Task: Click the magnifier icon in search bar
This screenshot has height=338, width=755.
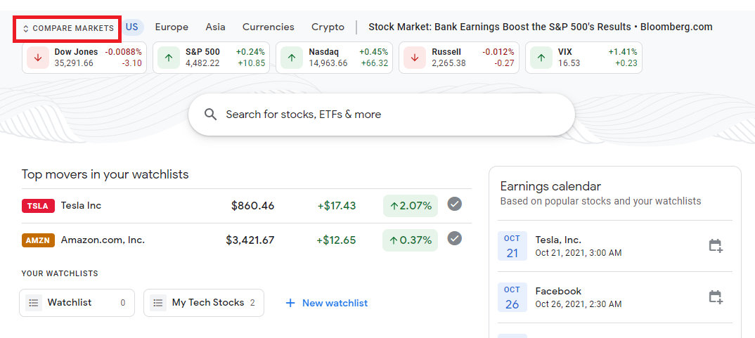Action: coord(210,114)
